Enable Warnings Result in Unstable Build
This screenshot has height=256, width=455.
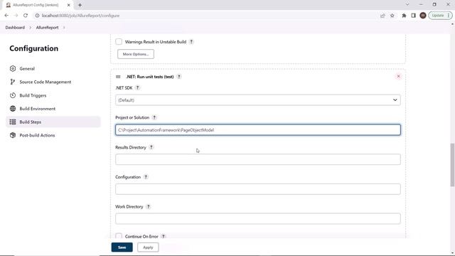tap(119, 41)
